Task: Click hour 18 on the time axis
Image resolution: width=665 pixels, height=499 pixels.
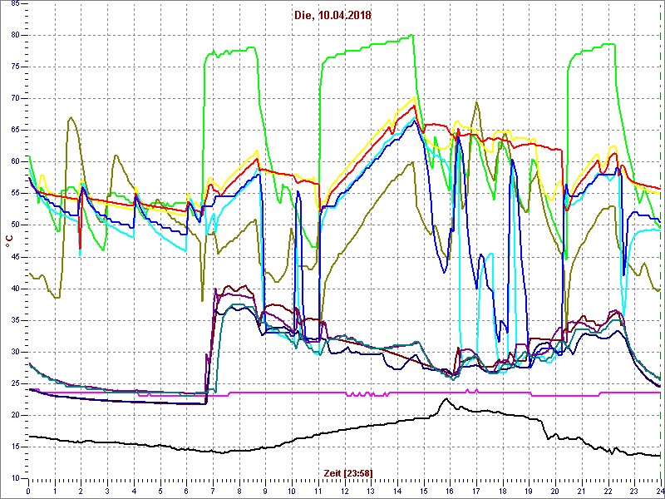Action: (503, 490)
